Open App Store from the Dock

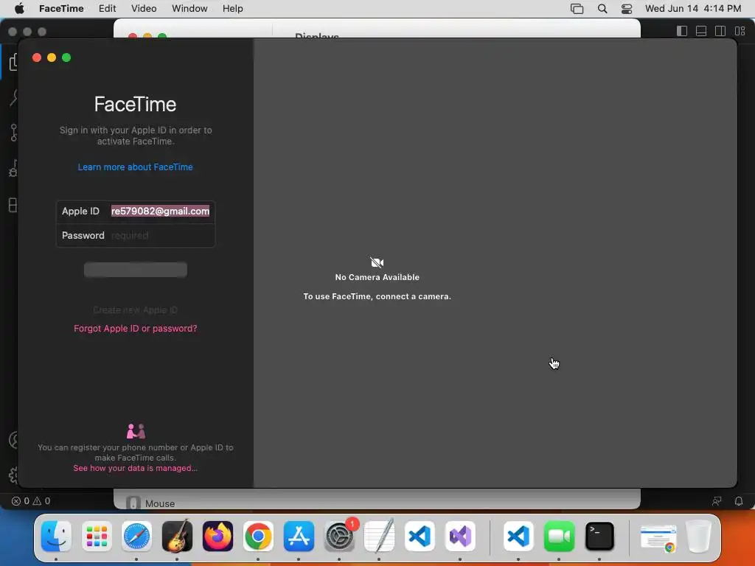tap(299, 537)
